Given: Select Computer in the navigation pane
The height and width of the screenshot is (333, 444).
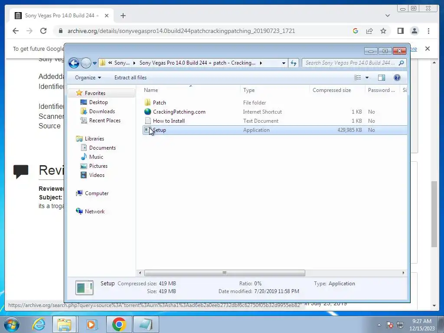Looking at the screenshot, I should [x=97, y=193].
